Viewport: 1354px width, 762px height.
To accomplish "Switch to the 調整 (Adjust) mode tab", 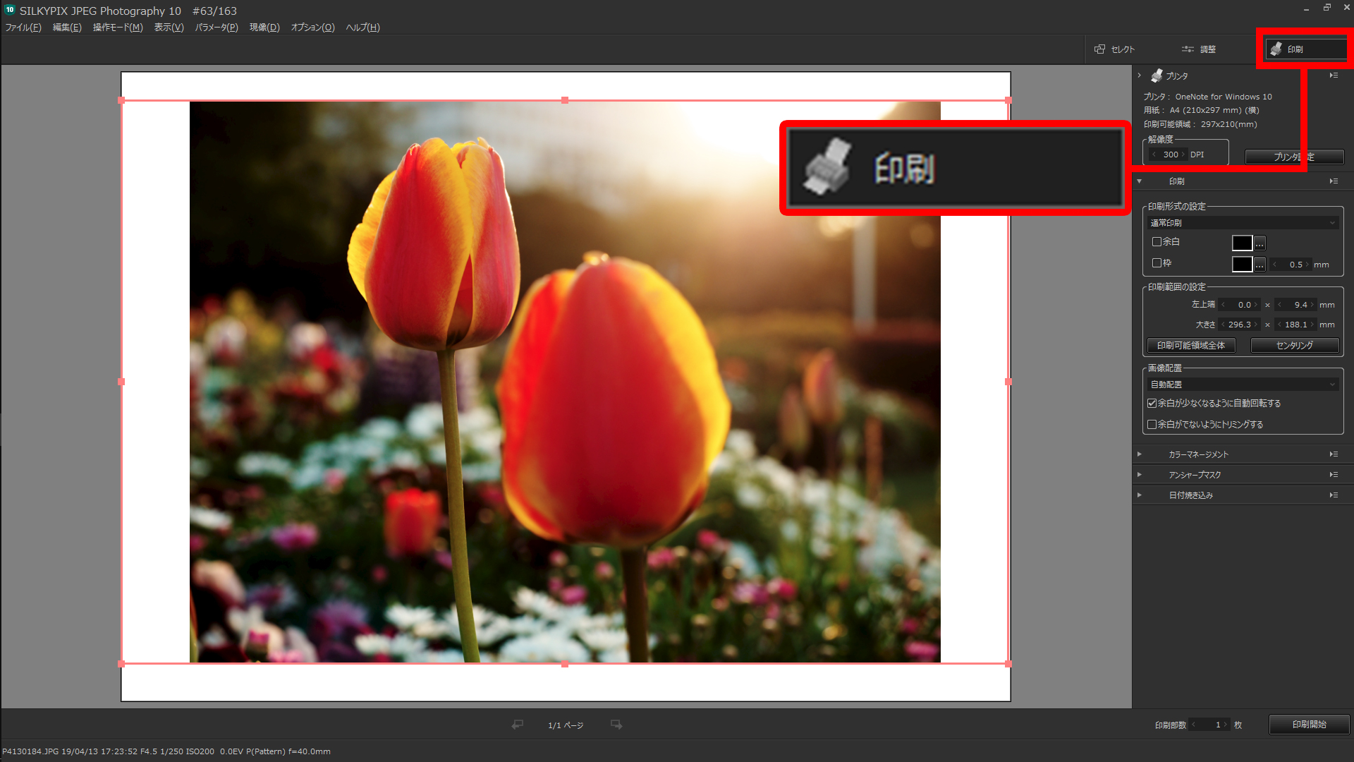I will click(x=1199, y=49).
